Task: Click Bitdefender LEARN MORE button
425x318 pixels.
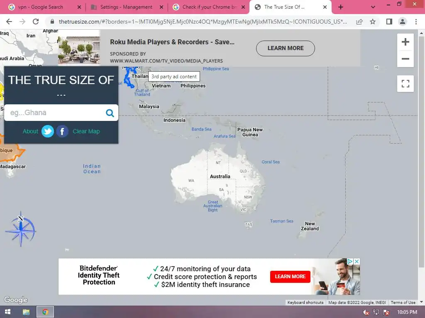Action: [290, 277]
